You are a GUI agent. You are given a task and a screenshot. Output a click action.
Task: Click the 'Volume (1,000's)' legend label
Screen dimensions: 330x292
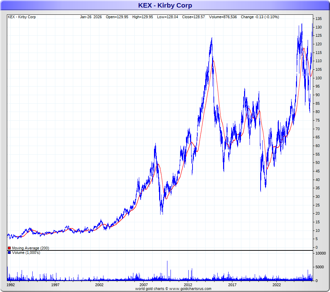point(26,252)
